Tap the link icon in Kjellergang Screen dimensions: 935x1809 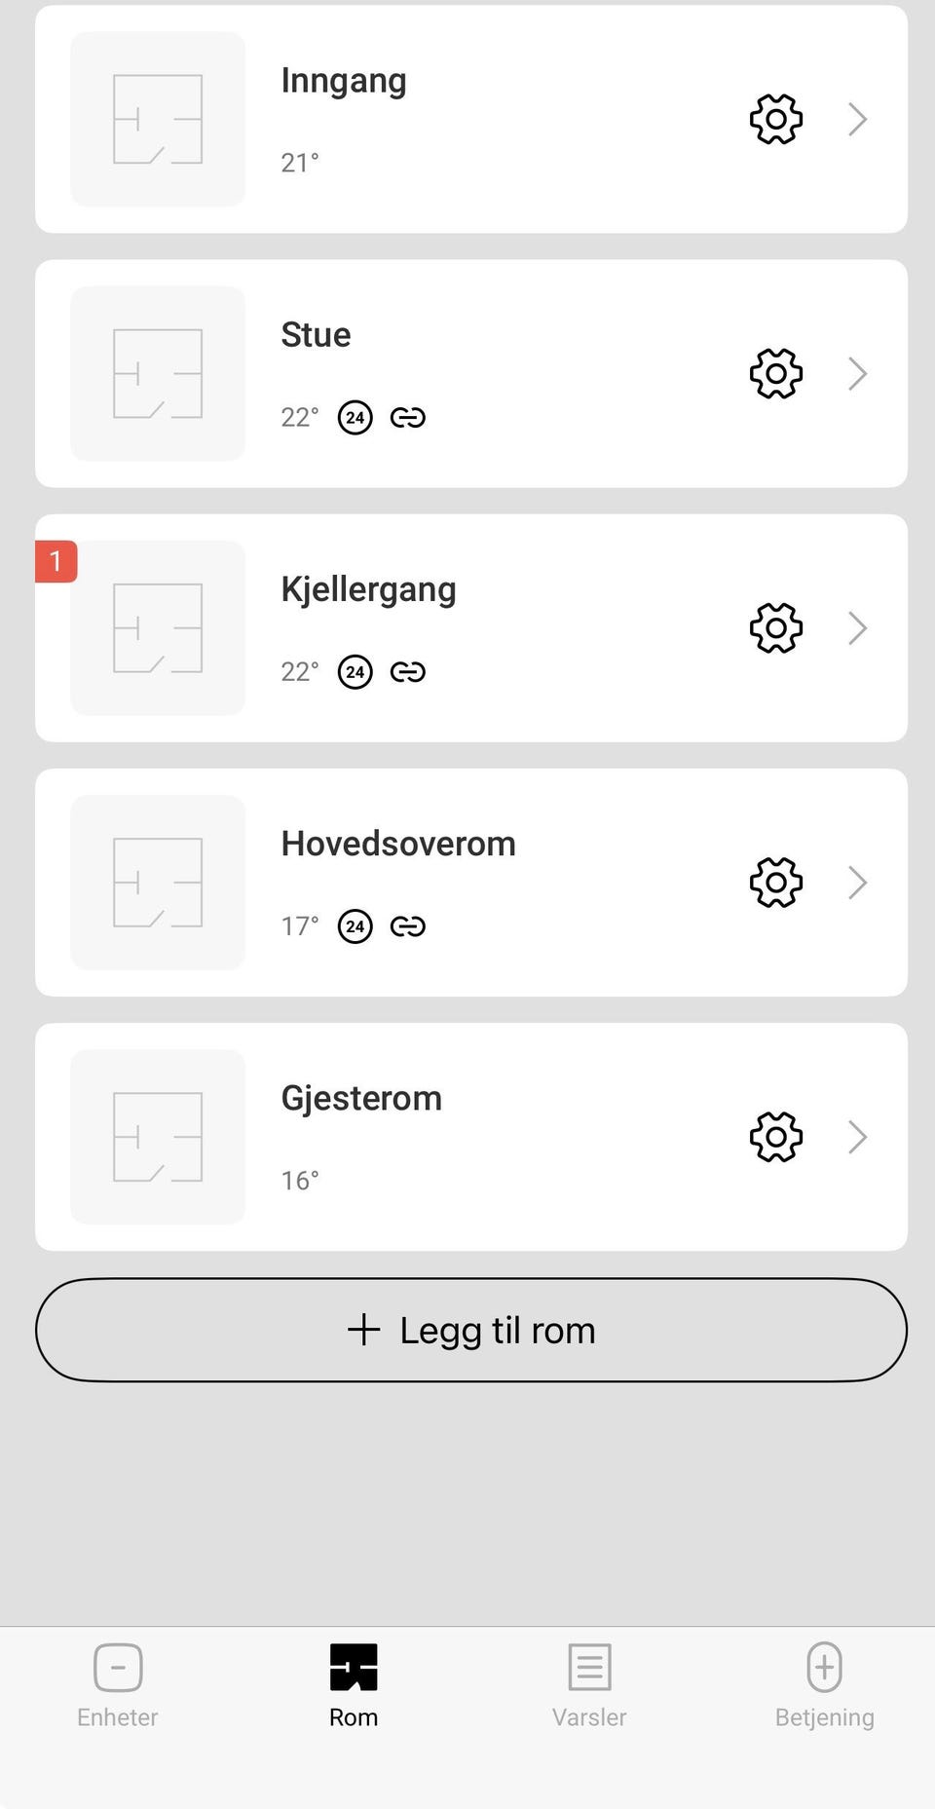pos(408,672)
